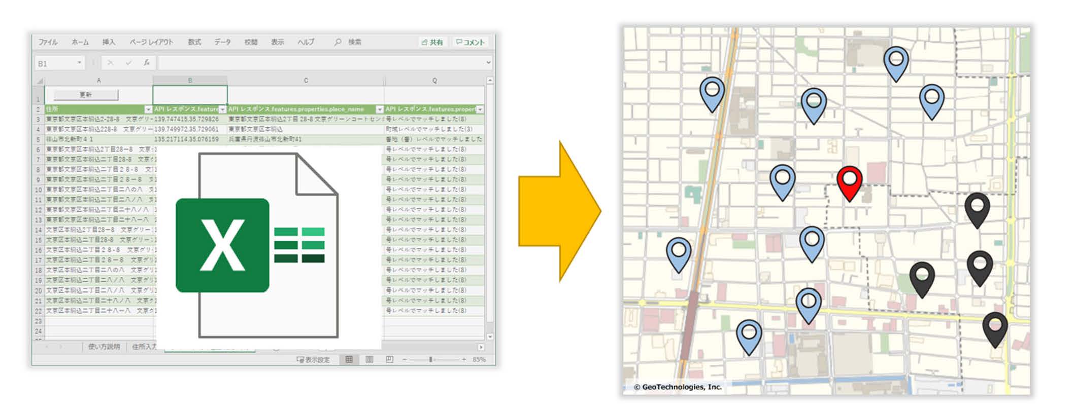Viewport: 1074px width, 414px height.
Task: Click the zoom slider handle
Action: tap(430, 360)
